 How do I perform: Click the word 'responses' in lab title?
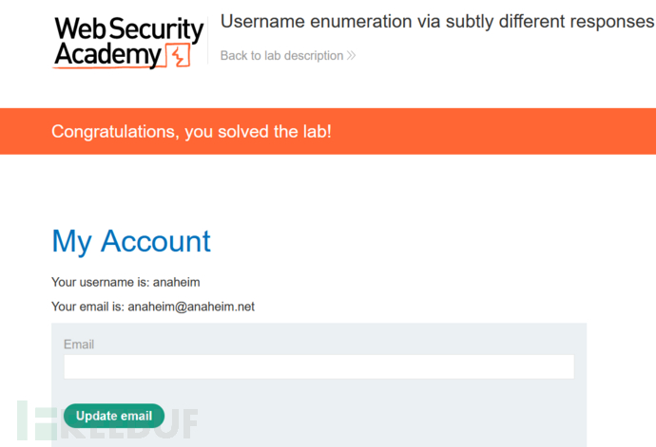tap(608, 22)
